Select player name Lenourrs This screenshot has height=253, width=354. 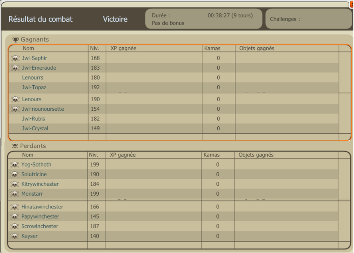[32, 78]
